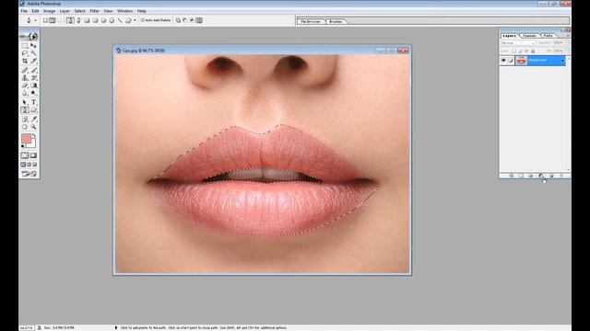Select the Healing Brush tool
590x331 pixels.
pyautogui.click(x=25, y=70)
